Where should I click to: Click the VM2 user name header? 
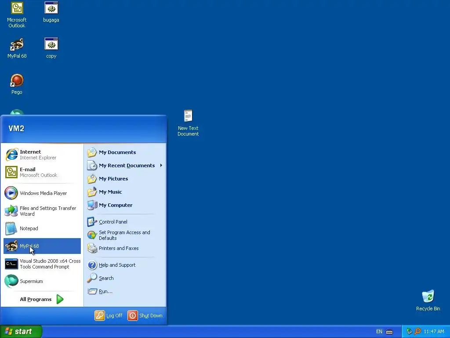16,129
